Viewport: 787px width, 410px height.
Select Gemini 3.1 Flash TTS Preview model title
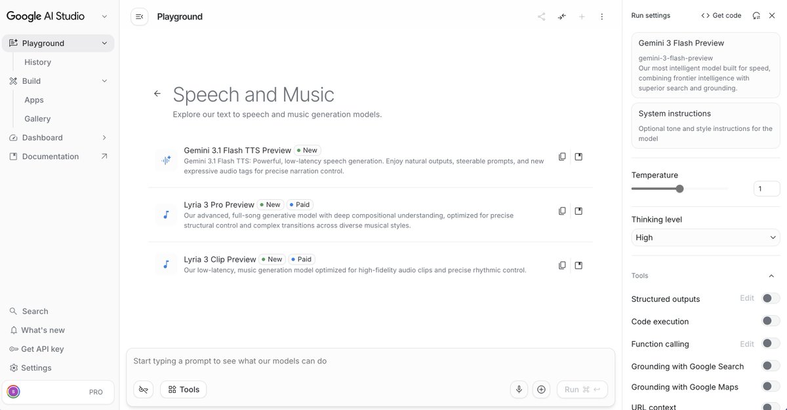237,150
